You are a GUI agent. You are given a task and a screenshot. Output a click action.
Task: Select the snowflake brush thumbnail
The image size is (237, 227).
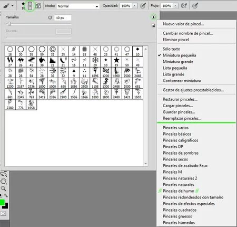pos(95,62)
